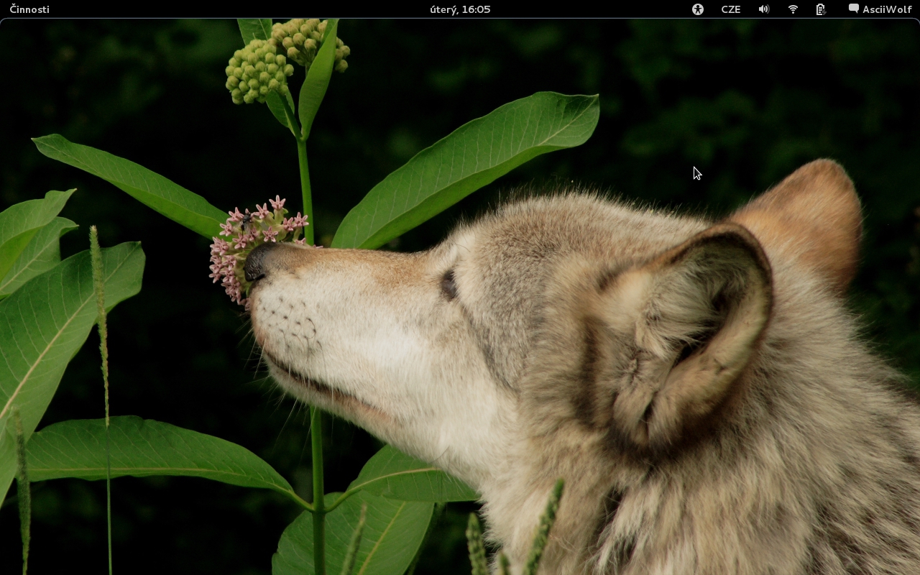Open the Činnosti activities overview
The image size is (920, 575).
point(29,9)
